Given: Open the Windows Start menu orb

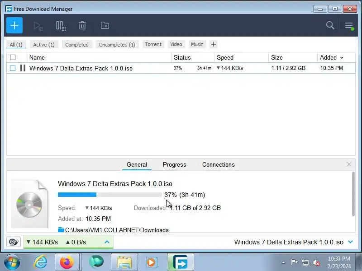Looking at the screenshot, I should [12, 262].
